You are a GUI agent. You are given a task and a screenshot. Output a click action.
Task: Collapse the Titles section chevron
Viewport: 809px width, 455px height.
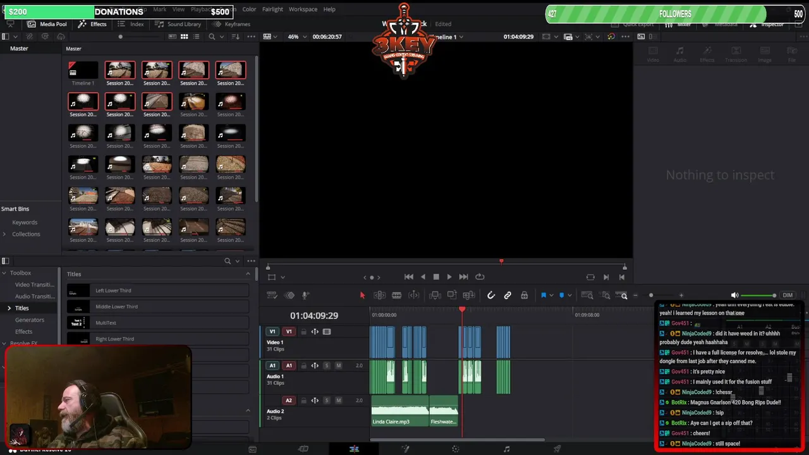[248, 274]
